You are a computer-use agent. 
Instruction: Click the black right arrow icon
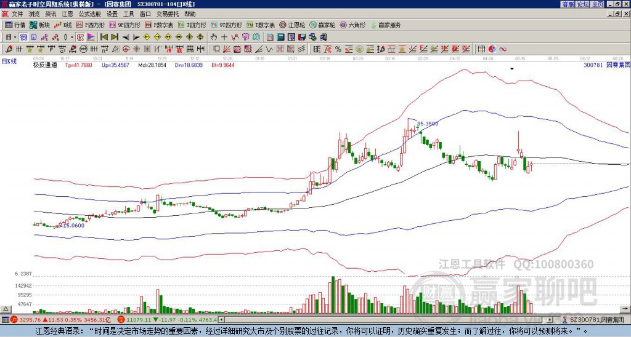pyautogui.click(x=136, y=38)
